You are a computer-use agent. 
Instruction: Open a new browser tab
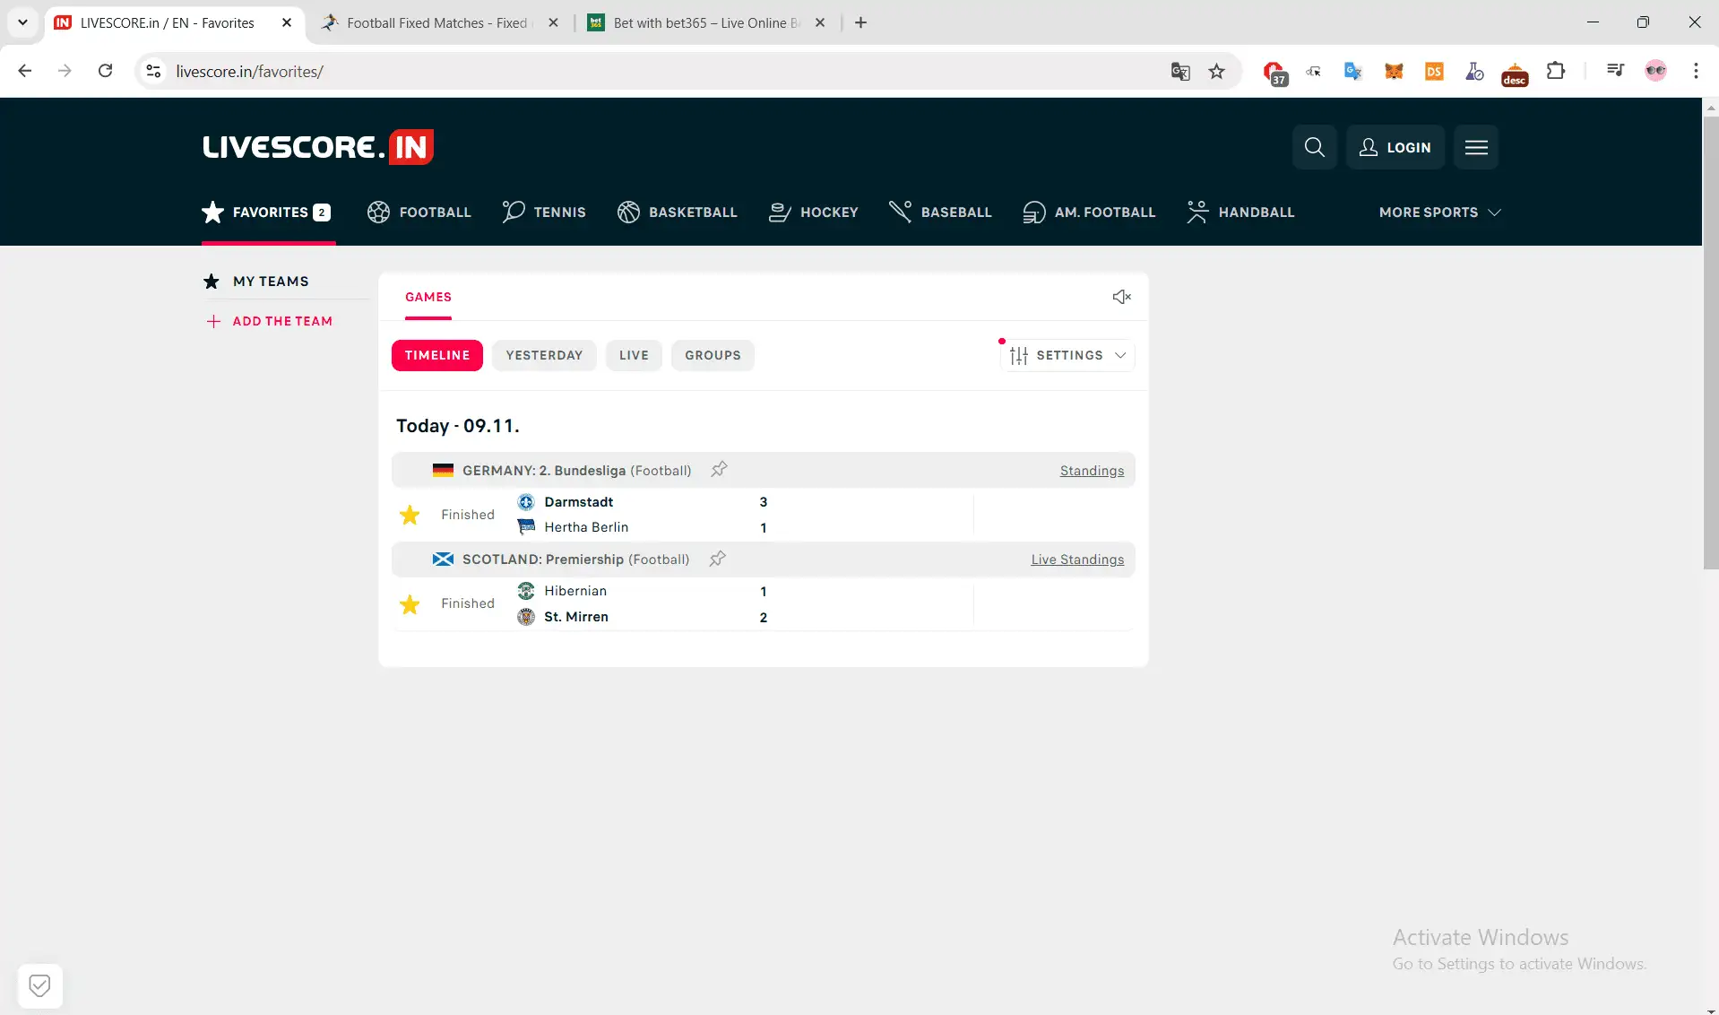tap(860, 22)
